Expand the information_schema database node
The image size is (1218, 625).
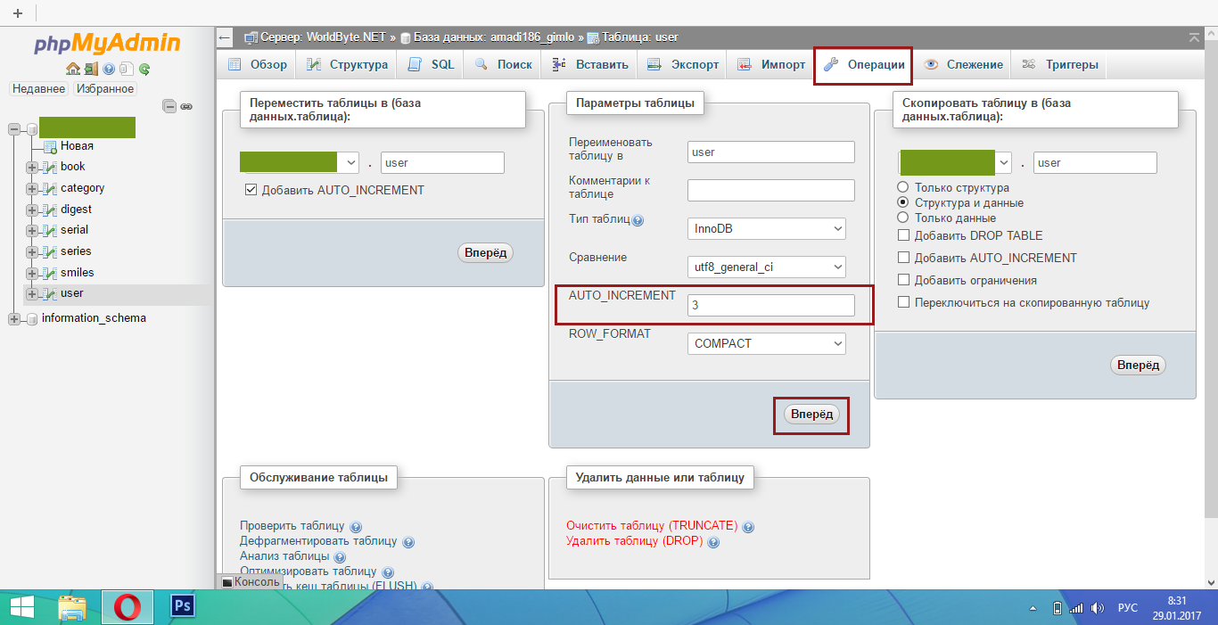pos(13,318)
